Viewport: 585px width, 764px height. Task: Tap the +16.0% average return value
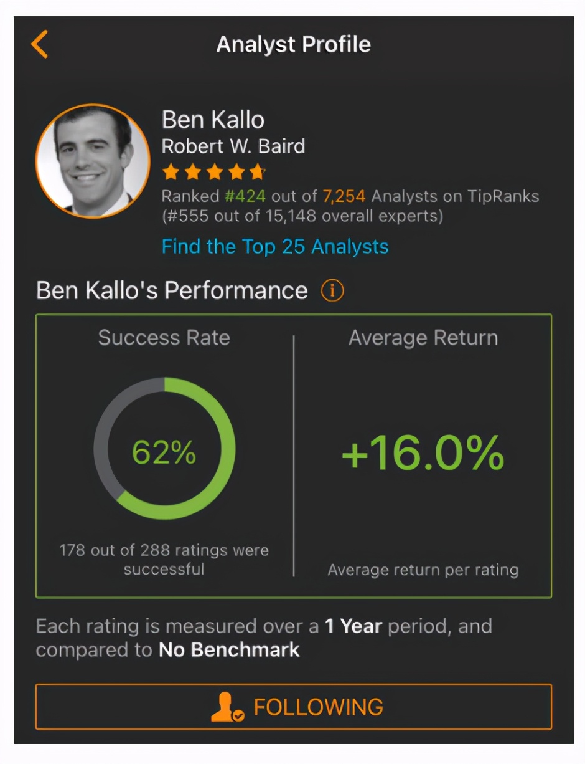pos(423,453)
